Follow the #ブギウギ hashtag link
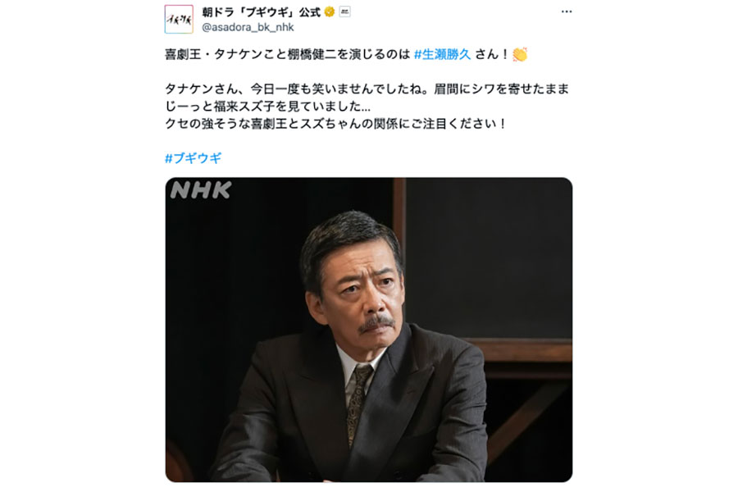This screenshot has width=738, height=492. pyautogui.click(x=193, y=158)
